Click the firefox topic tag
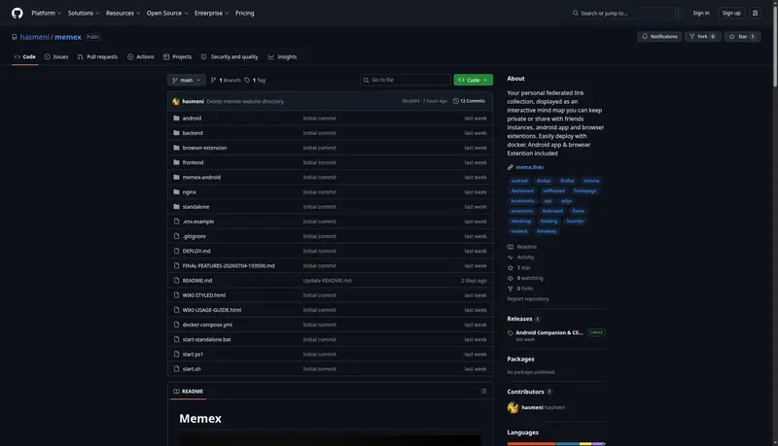Image resolution: width=778 pixels, height=446 pixels. pos(567,181)
